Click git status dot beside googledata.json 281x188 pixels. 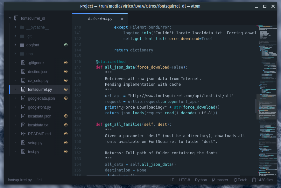click(66, 98)
